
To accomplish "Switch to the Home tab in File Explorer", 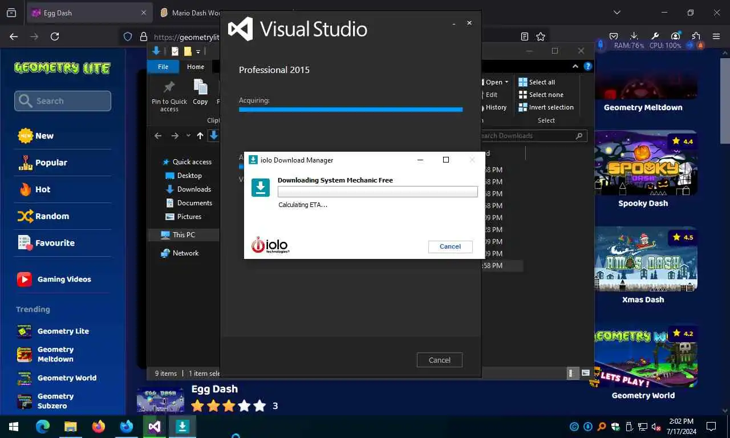I will (196, 67).
